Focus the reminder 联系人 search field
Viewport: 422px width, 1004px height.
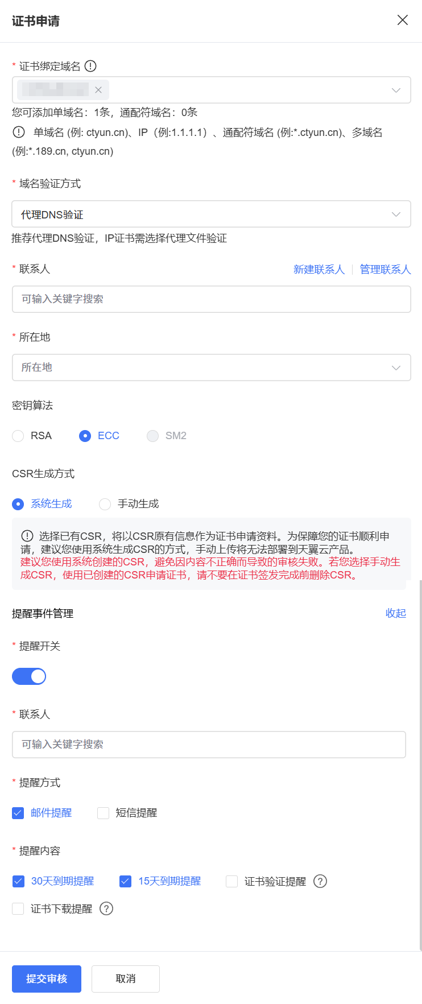(209, 745)
